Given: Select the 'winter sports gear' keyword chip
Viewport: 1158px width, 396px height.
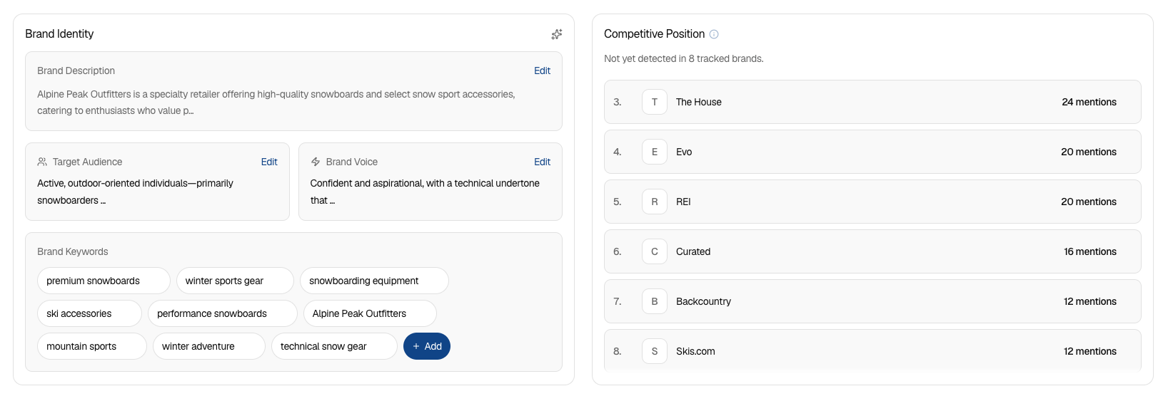Looking at the screenshot, I should (x=235, y=281).
